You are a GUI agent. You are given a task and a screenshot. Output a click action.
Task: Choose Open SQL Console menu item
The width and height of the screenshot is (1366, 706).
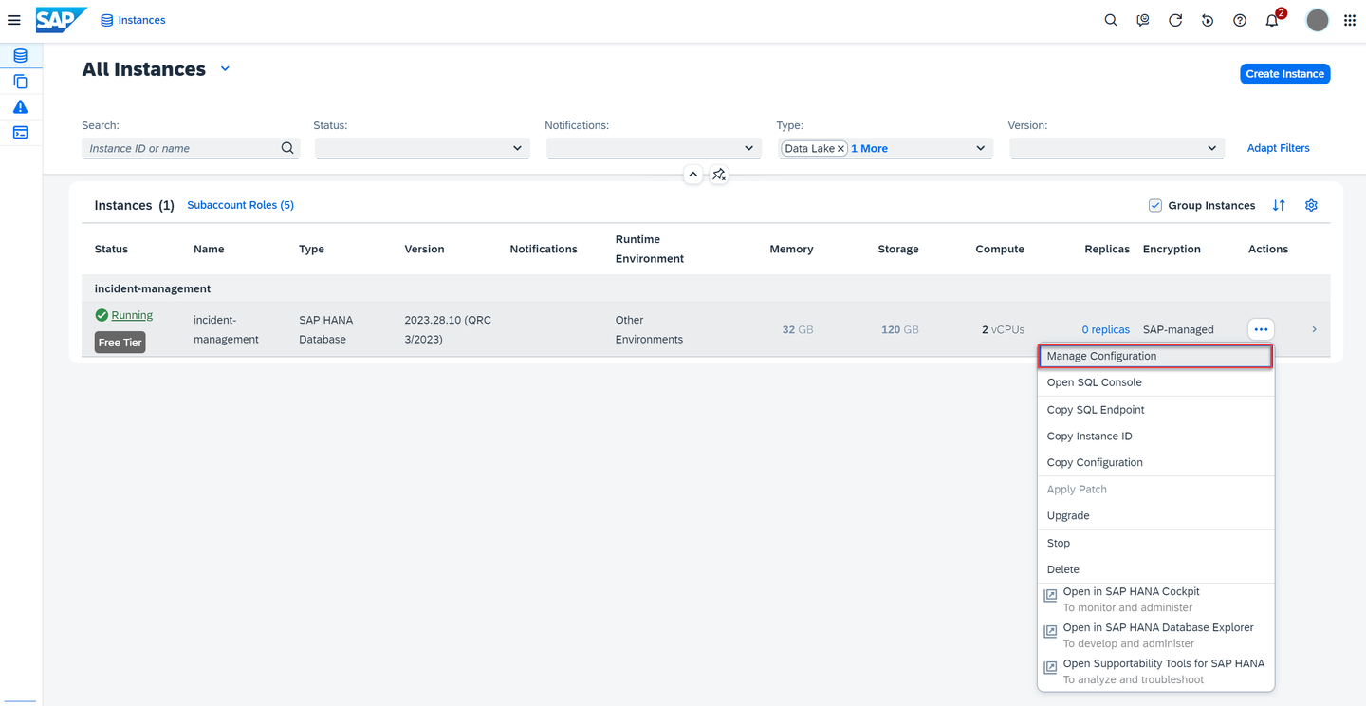(1155, 382)
